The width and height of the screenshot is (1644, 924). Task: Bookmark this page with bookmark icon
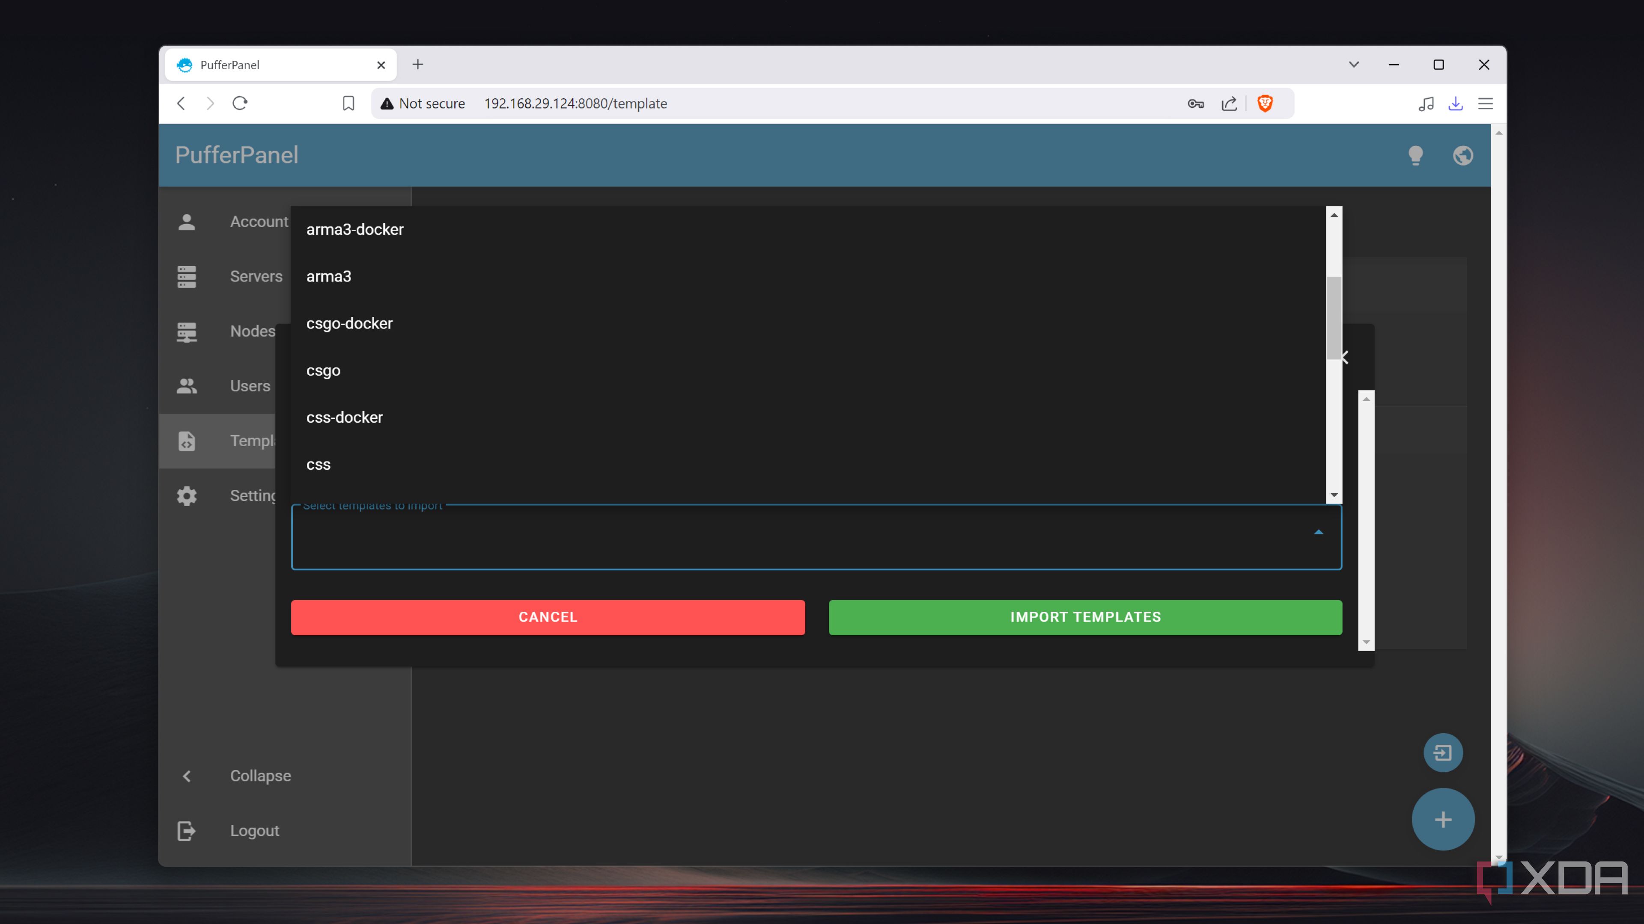348,103
